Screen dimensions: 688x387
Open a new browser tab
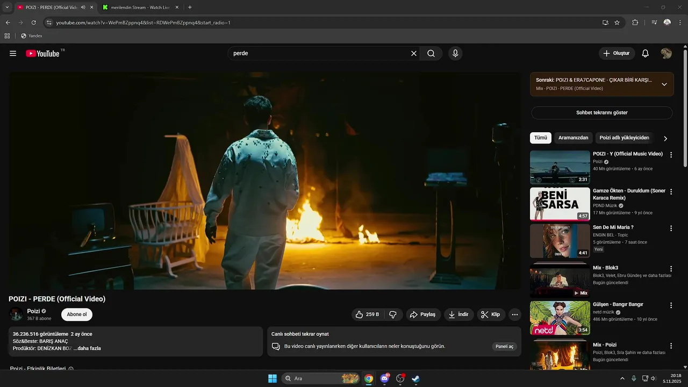pos(190,8)
